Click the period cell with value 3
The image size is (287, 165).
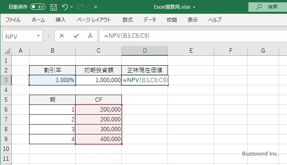tap(52, 129)
